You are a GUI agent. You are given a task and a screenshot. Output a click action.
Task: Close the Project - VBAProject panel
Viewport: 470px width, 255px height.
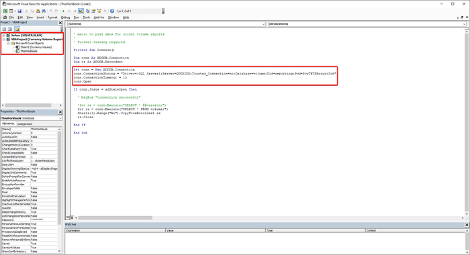point(60,23)
